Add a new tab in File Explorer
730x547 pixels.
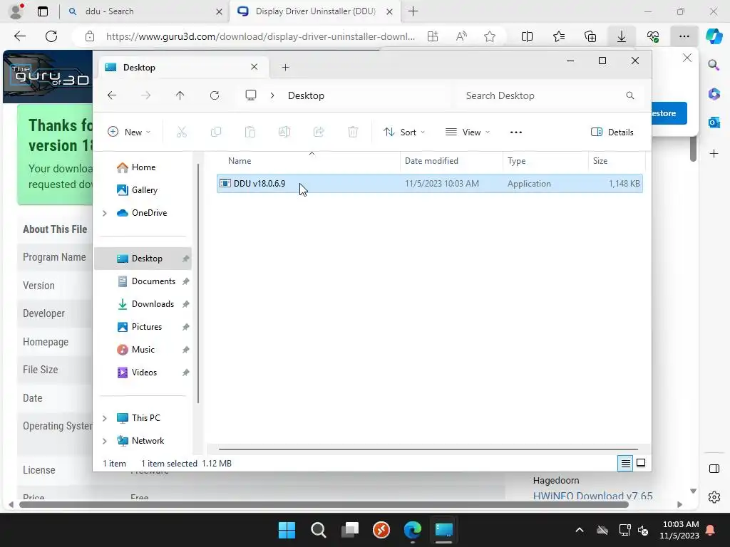pyautogui.click(x=285, y=68)
